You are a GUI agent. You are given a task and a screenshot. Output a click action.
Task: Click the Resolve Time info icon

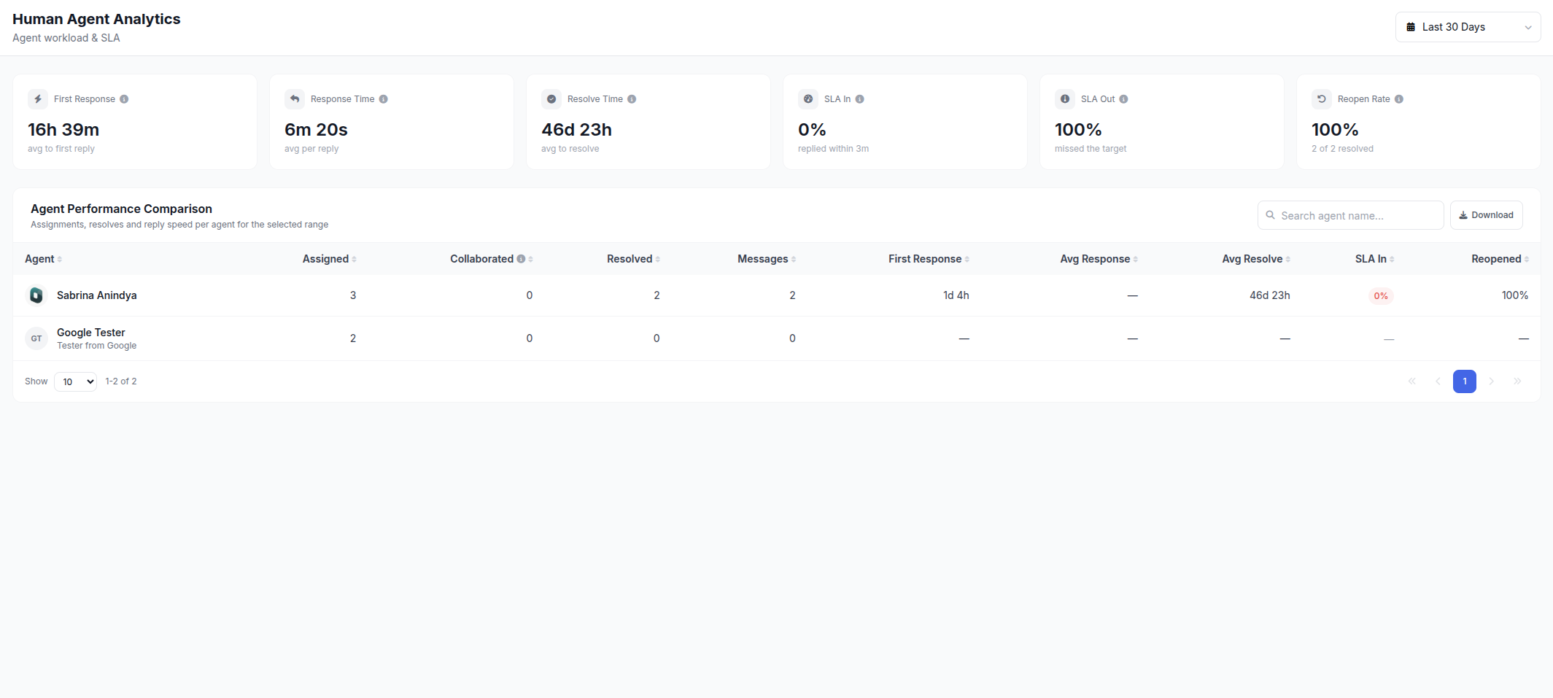coord(632,99)
